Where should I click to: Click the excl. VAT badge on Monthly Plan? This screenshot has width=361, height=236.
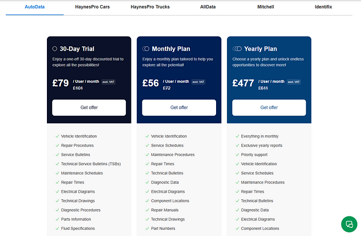[199, 82]
